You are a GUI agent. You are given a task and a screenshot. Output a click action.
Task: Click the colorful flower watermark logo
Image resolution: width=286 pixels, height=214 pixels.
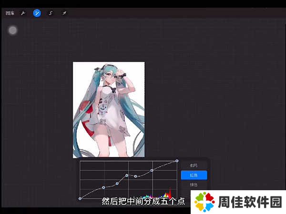204,202
